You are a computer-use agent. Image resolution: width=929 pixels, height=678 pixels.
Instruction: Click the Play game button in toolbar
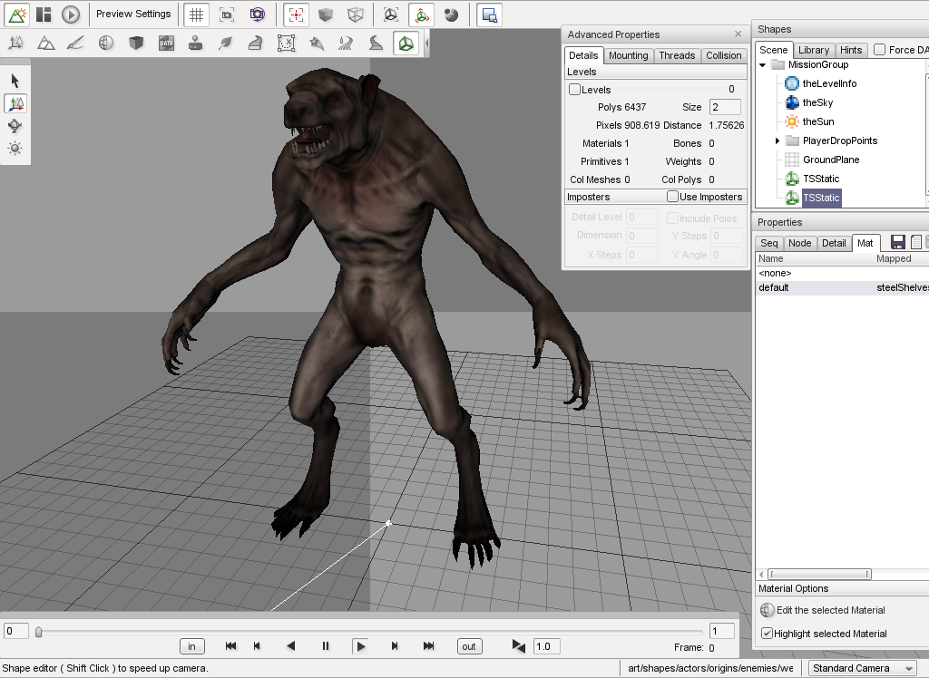coord(71,15)
